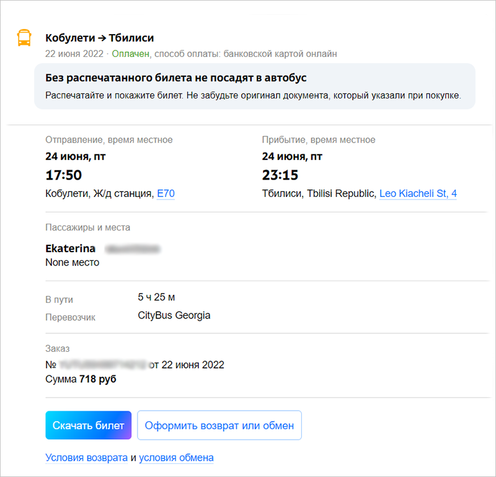Click the Прибытие, время местное label
Image resolution: width=496 pixels, height=477 pixels.
click(319, 140)
